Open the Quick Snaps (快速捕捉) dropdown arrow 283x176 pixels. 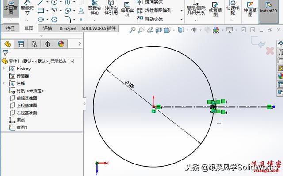point(233,20)
